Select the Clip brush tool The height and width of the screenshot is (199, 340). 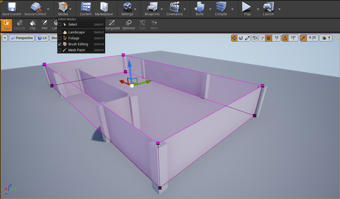[x=33, y=25]
